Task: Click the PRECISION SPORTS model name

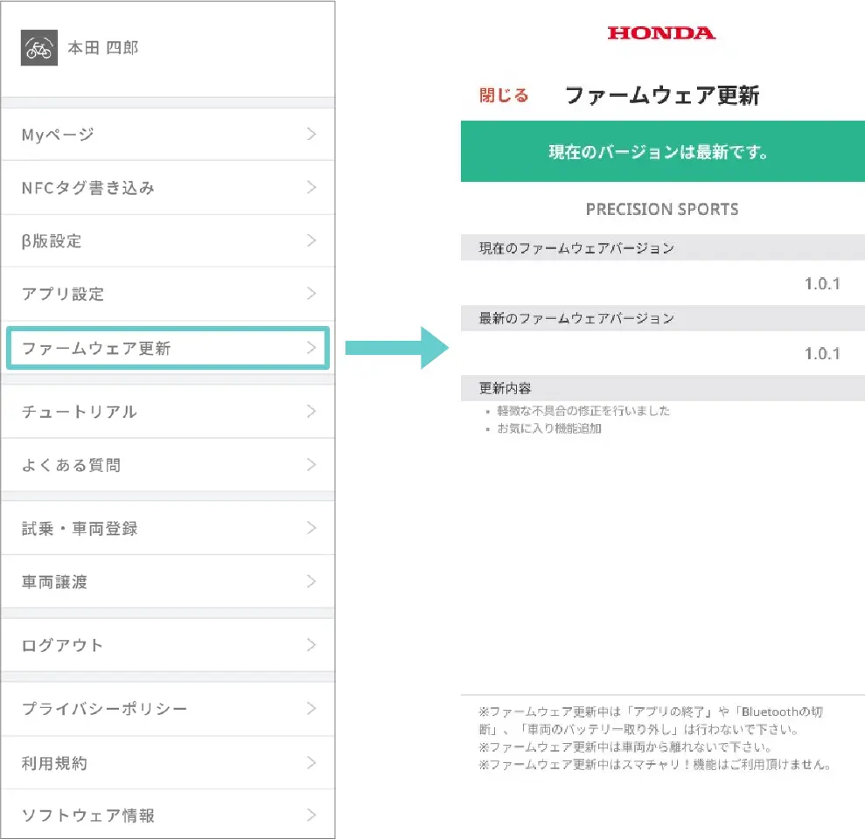Action: point(662,210)
